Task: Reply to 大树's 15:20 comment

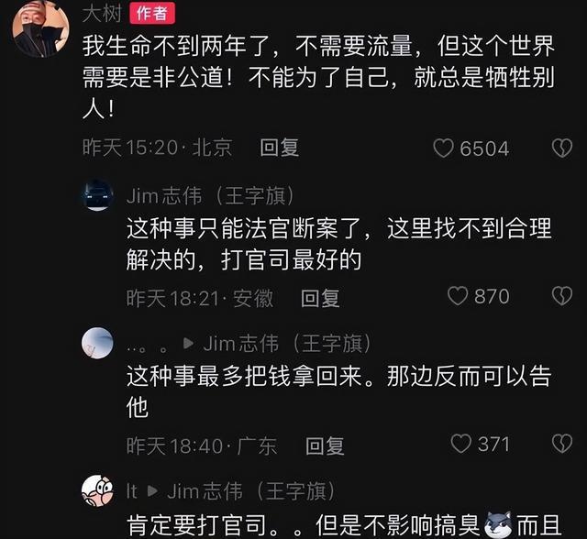Action: click(280, 148)
